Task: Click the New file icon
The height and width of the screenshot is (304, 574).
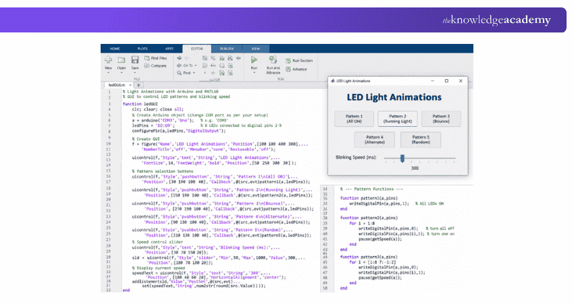Action: tap(108, 59)
